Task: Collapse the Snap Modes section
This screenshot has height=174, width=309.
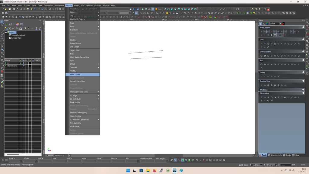Action: (303, 27)
